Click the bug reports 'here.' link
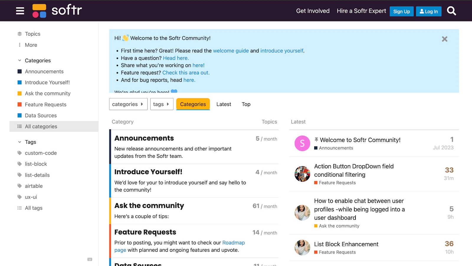Viewport: 472px width, 266px height. click(x=189, y=80)
